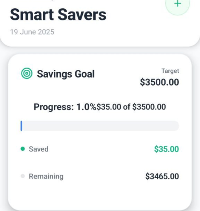Click the Remaining label

pyautogui.click(x=46, y=176)
